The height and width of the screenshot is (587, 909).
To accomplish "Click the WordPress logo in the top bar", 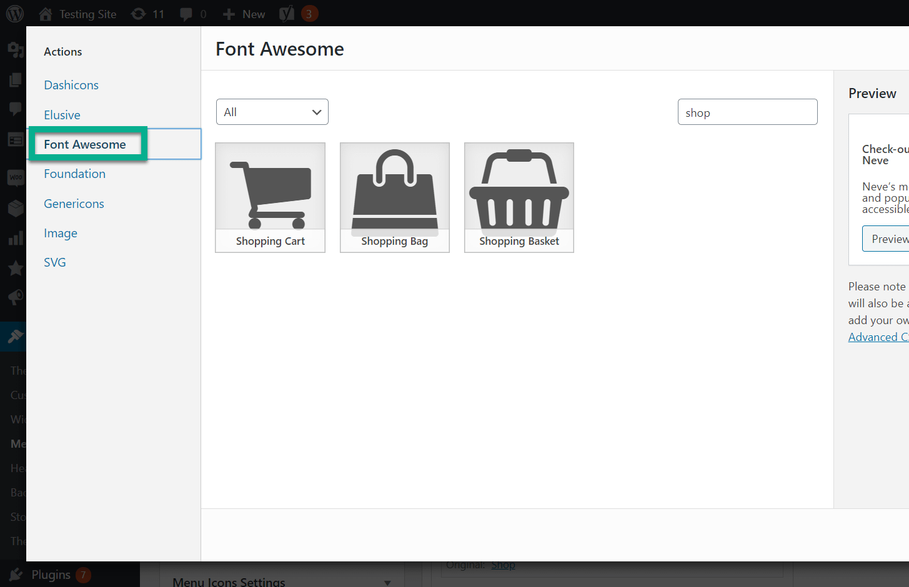I will coord(14,13).
